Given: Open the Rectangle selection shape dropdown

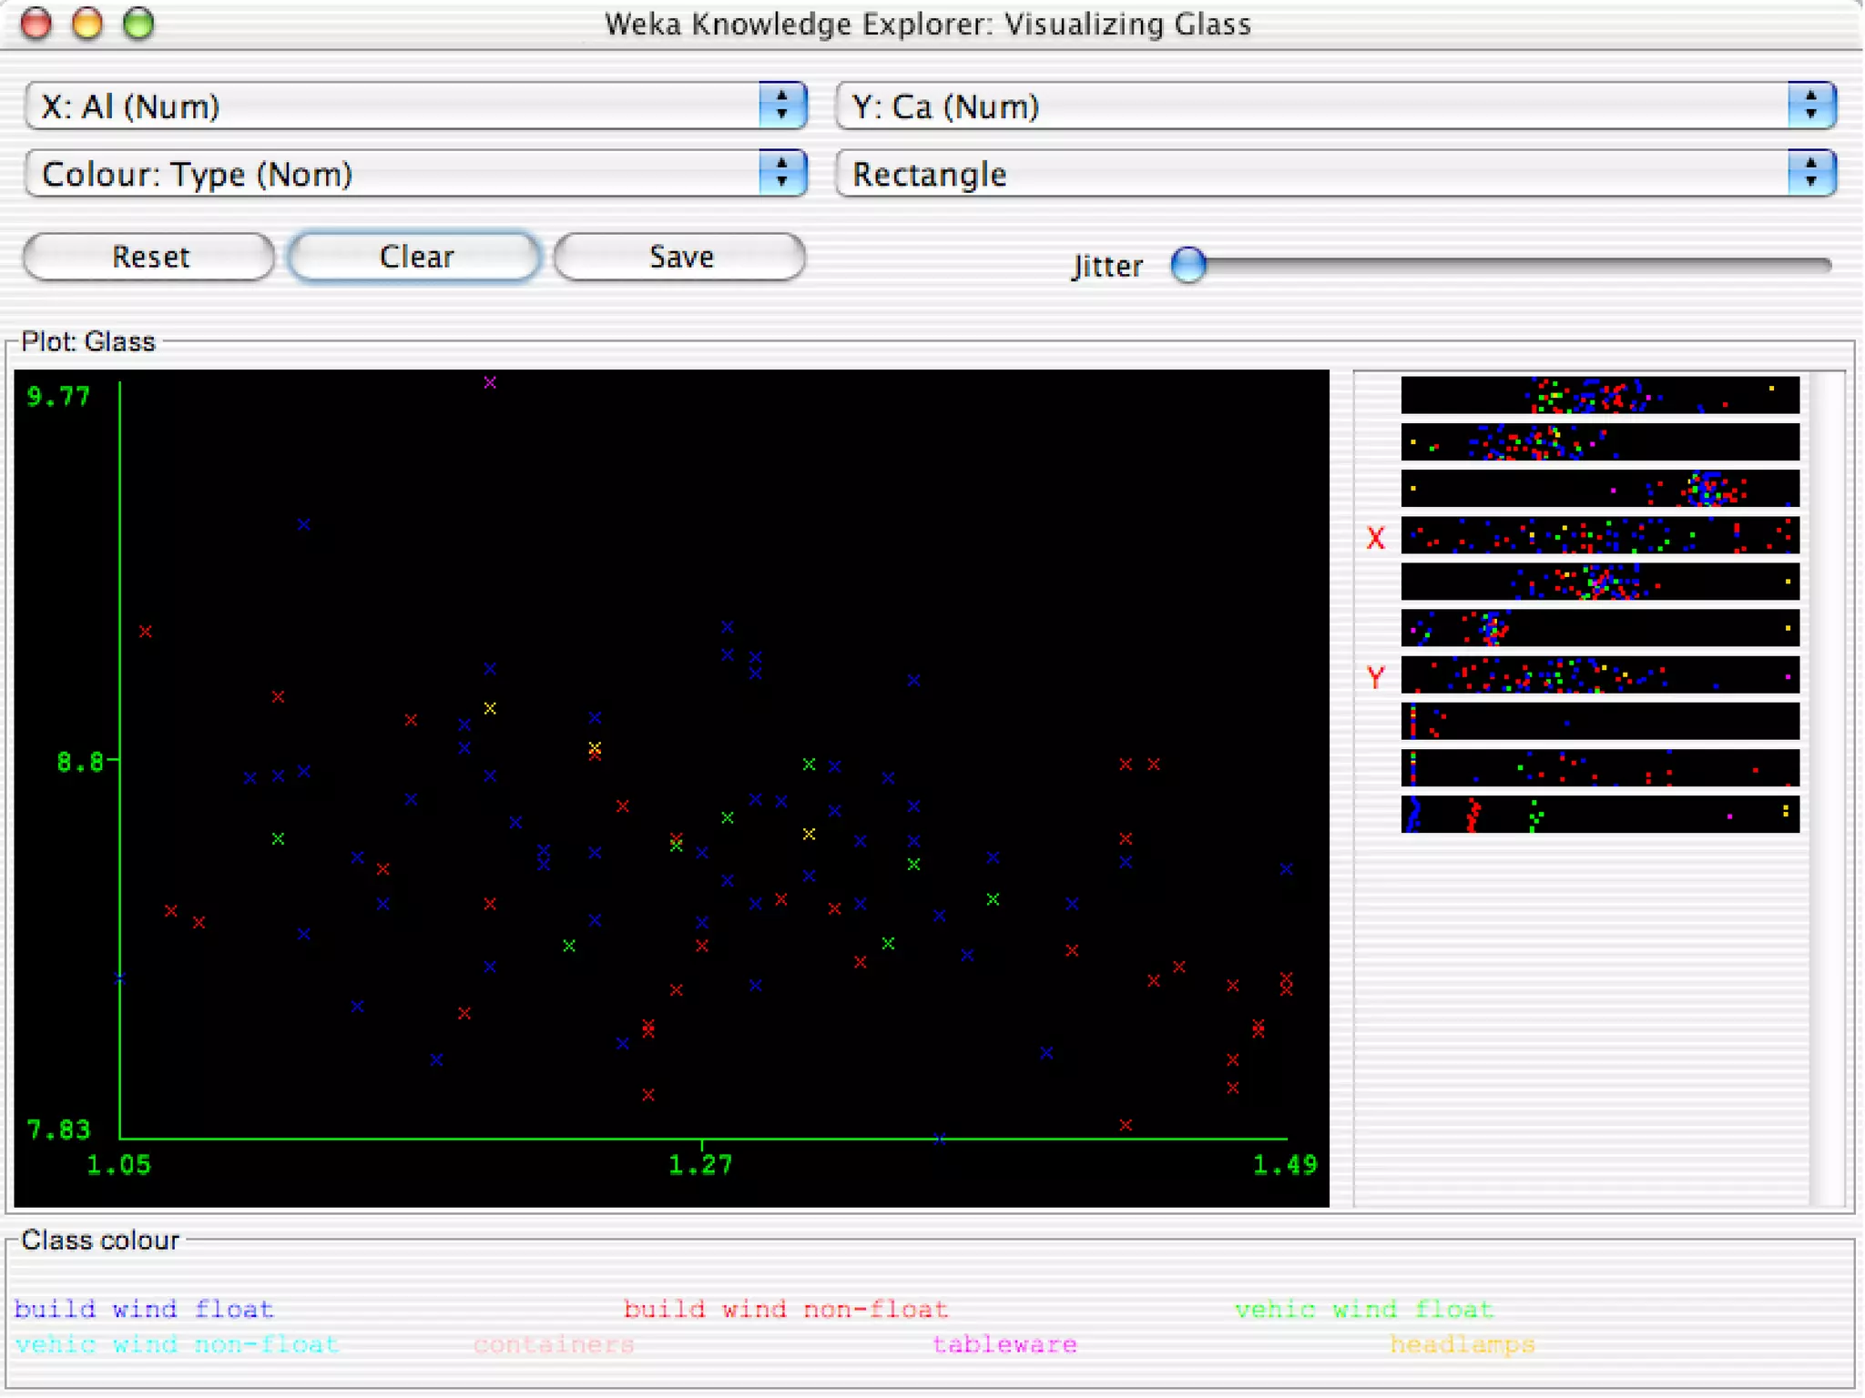Looking at the screenshot, I should click(x=1335, y=174).
